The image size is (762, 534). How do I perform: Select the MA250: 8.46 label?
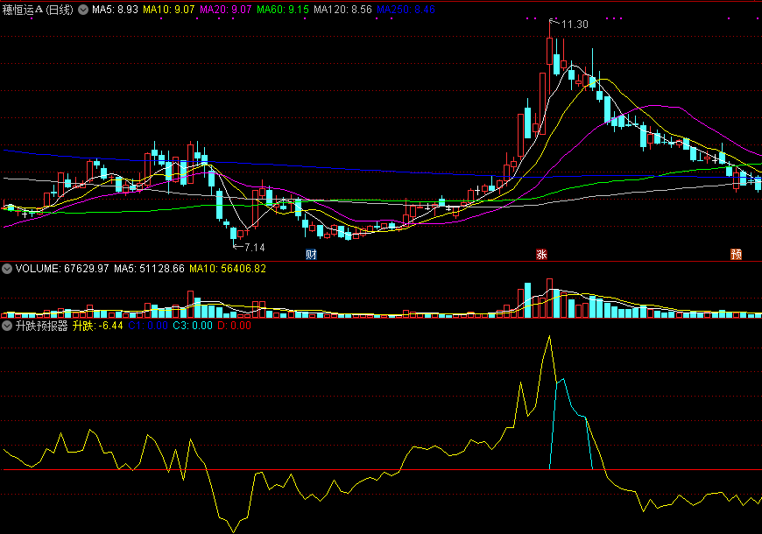point(406,10)
